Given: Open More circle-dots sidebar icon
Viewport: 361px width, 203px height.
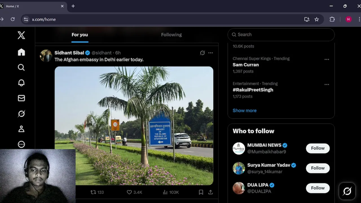Looking at the screenshot, I should [x=21, y=144].
